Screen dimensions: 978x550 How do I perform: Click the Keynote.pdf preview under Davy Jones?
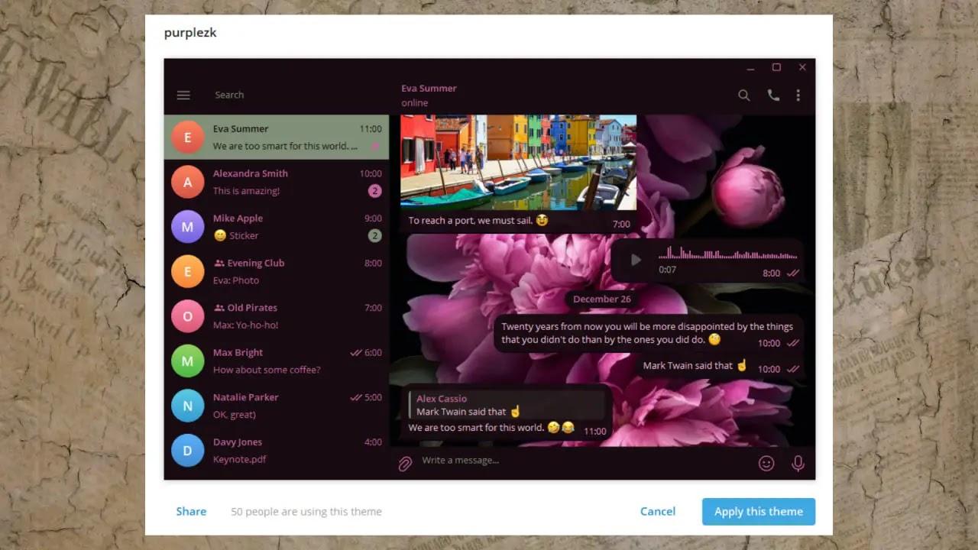point(239,459)
